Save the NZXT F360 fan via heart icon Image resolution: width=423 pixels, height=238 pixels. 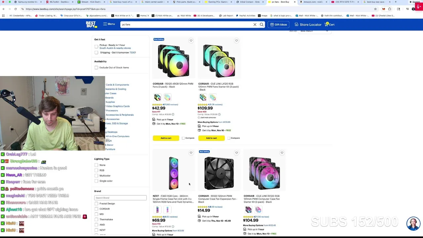(191, 153)
